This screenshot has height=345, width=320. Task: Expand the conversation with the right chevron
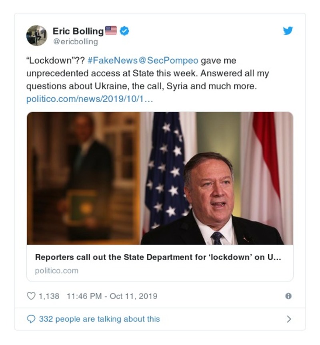point(289,319)
